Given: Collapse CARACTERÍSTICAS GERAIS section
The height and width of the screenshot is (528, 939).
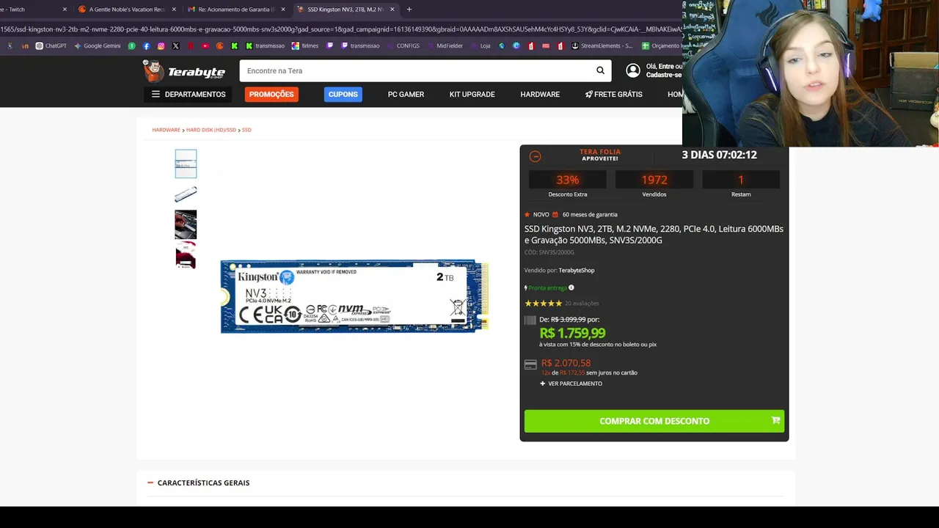Looking at the screenshot, I should 199,483.
